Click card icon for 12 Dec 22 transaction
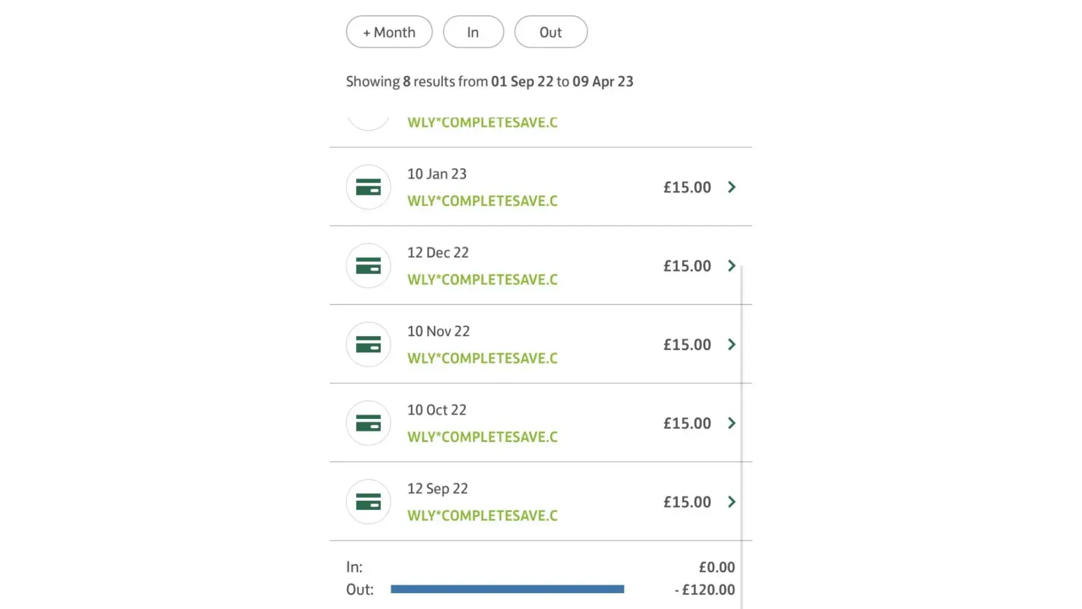Screen dimensions: 1082x609 (368, 266)
